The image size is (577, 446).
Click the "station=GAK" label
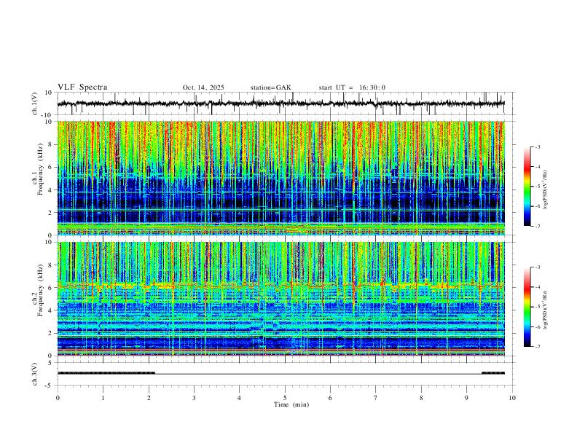(270, 87)
